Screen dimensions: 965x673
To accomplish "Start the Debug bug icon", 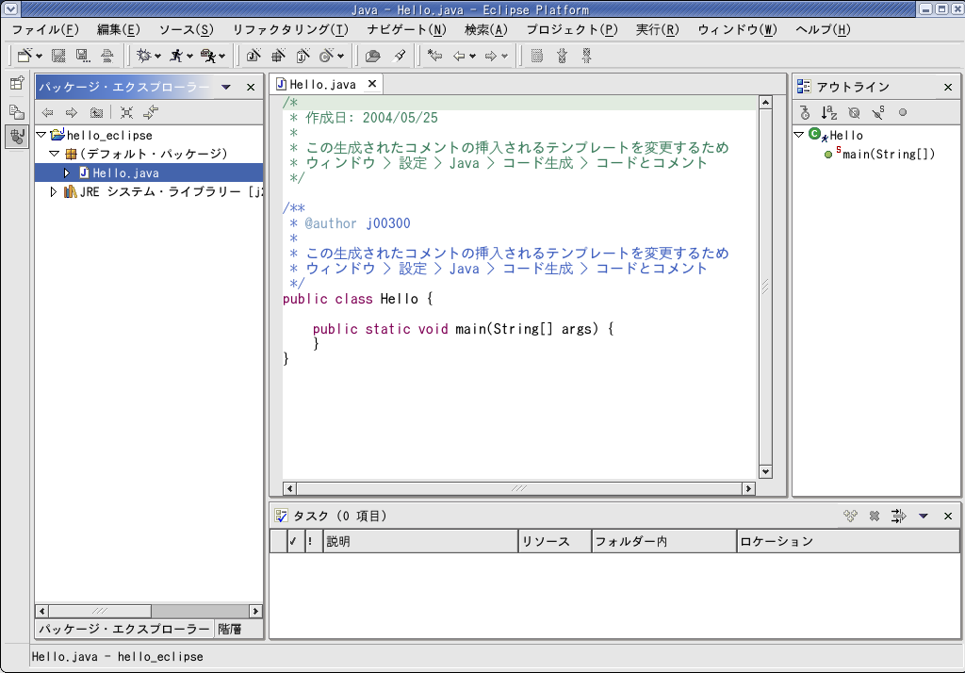I will 144,56.
